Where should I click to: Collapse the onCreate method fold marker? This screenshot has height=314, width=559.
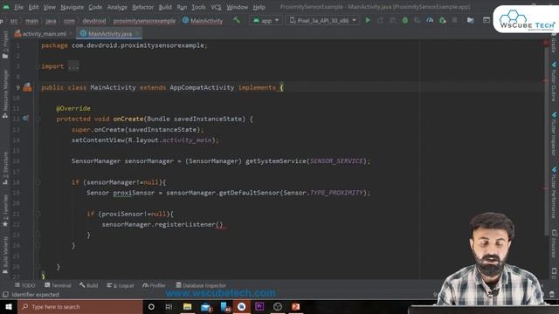38,119
